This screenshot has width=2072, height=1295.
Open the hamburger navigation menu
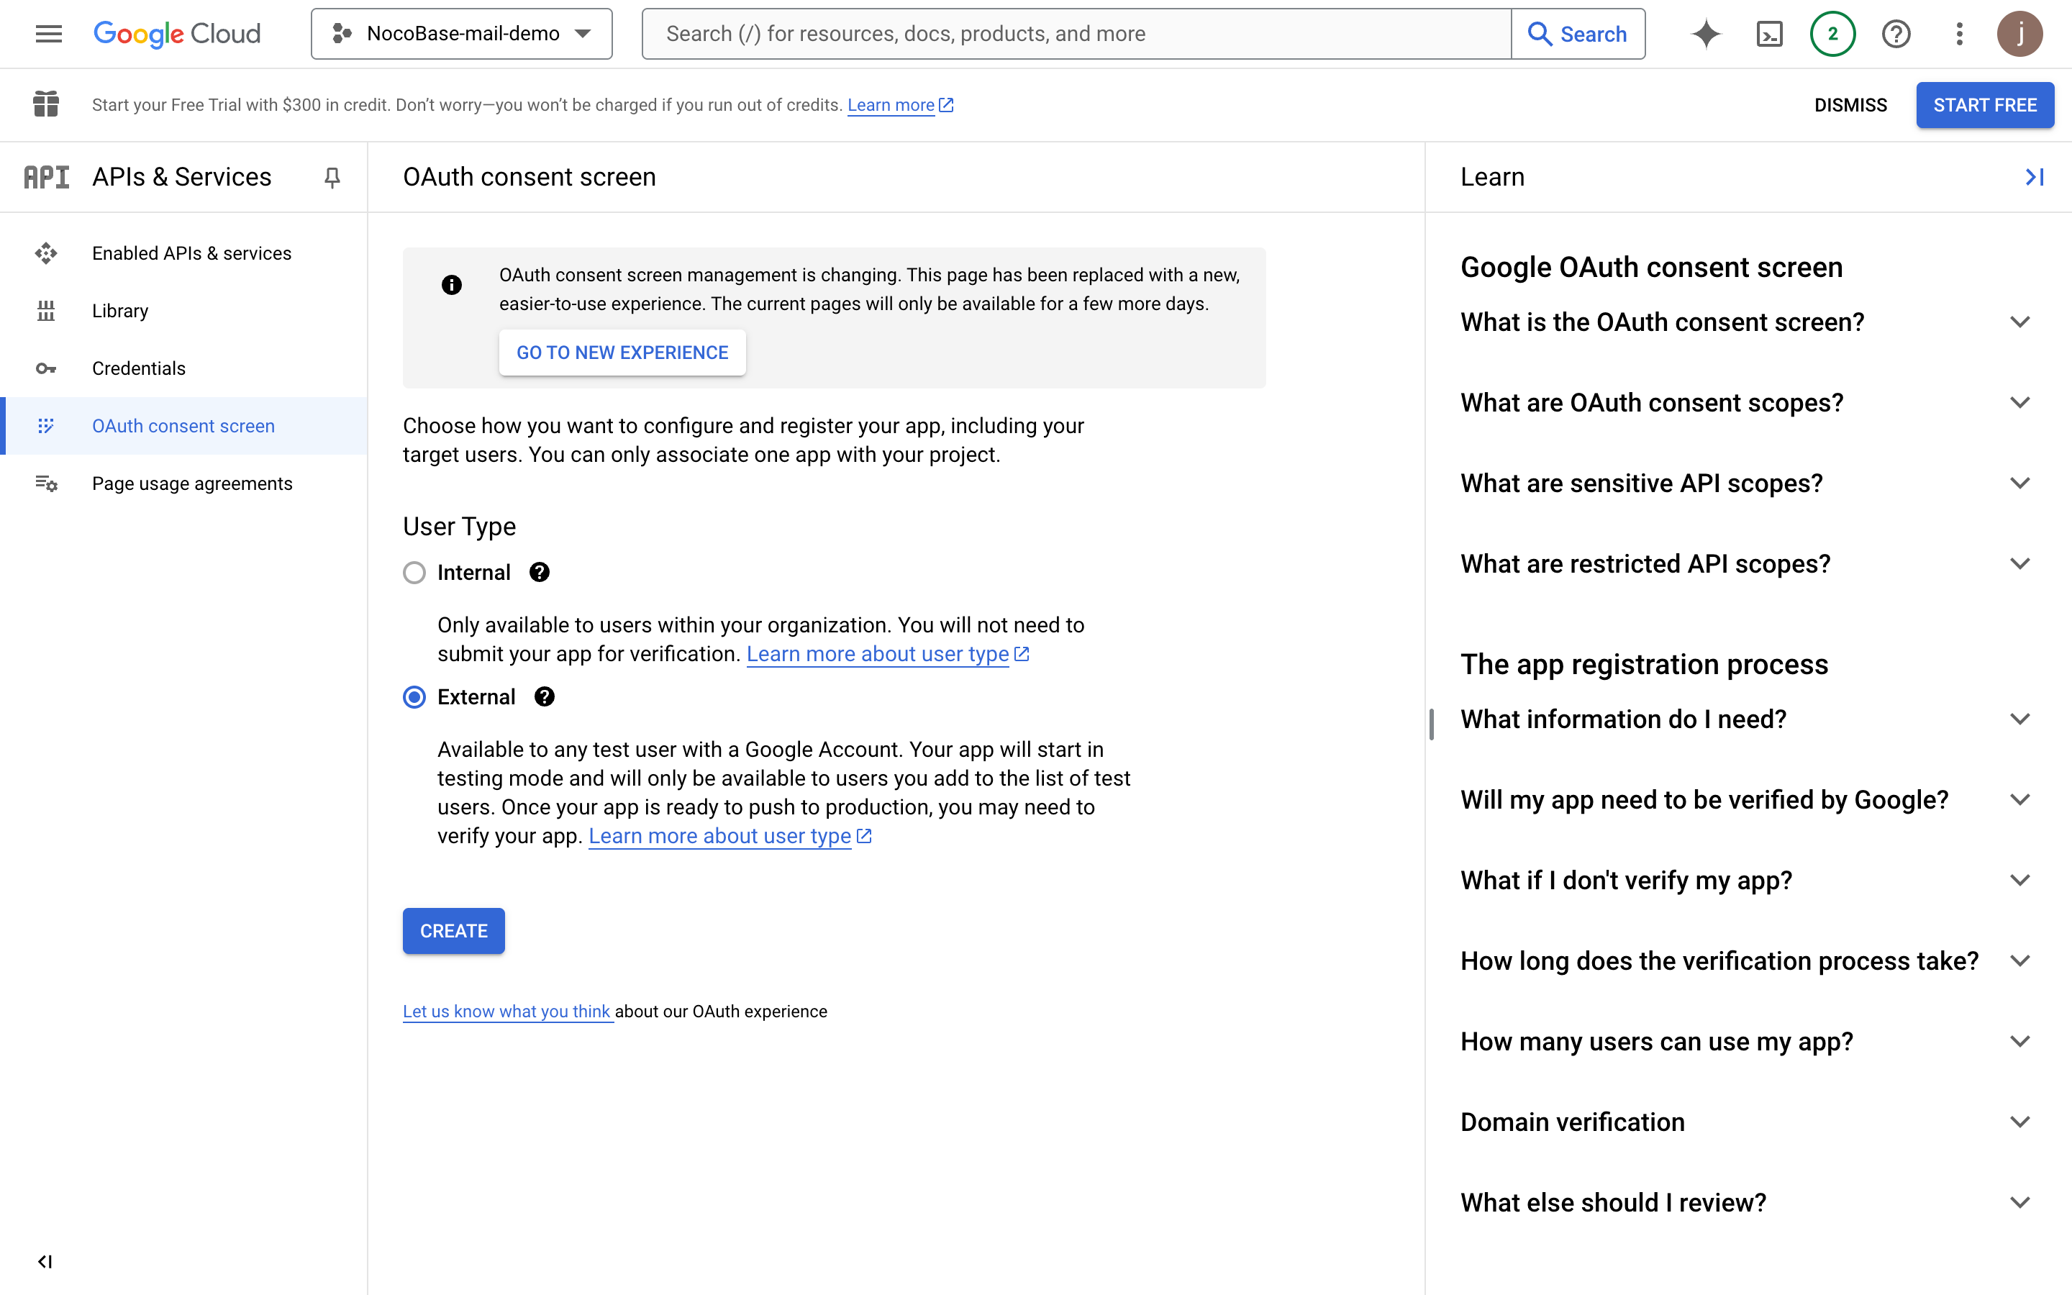click(49, 33)
